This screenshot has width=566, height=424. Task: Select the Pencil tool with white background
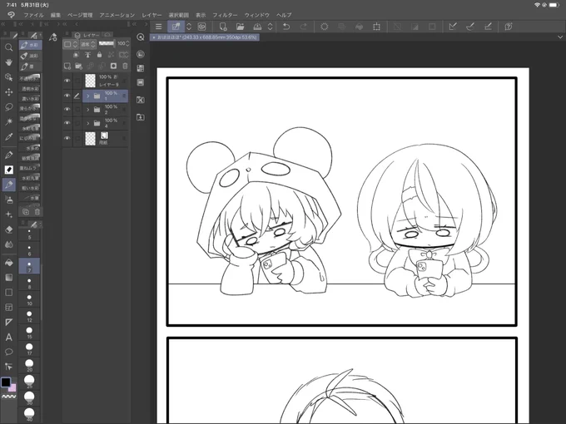[8, 170]
